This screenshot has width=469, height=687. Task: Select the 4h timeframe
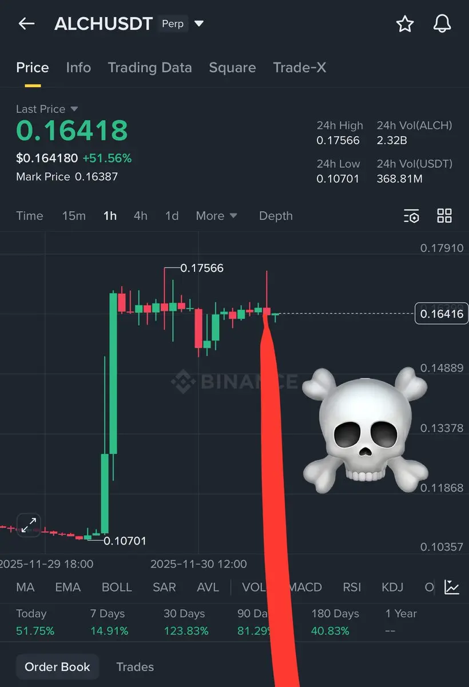point(140,216)
